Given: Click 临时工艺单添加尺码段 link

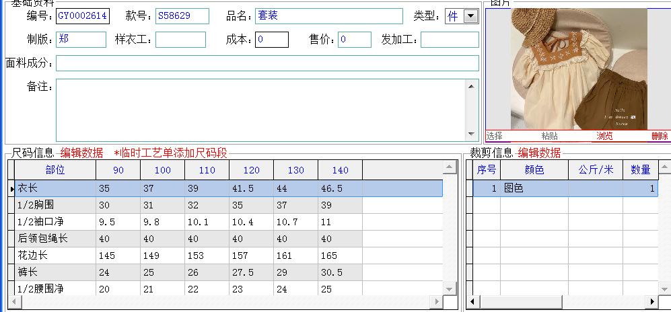Looking at the screenshot, I should [x=170, y=153].
